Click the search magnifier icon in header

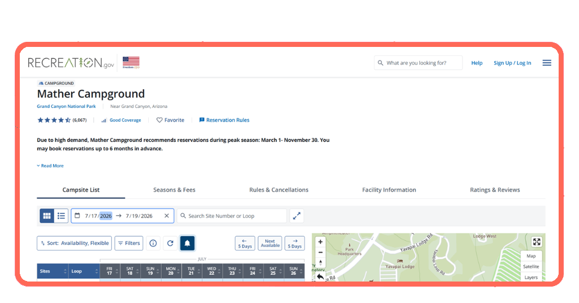[381, 63]
